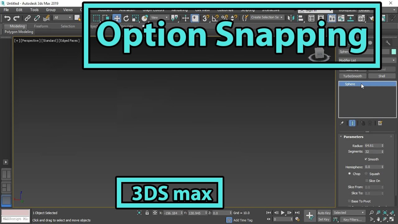398x224 pixels.
Task: Open the Create Selection Set dropdown
Action: (x=267, y=18)
